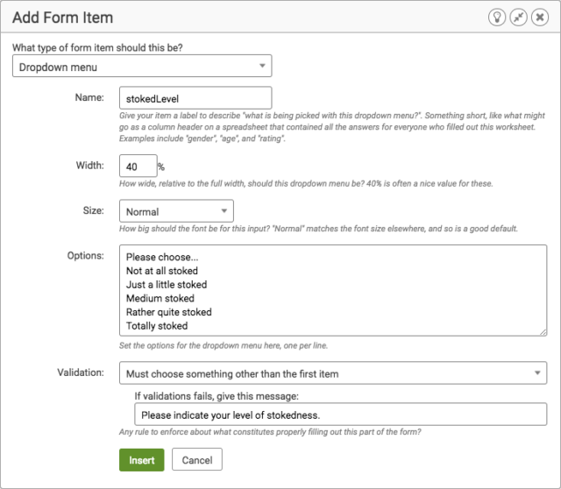The image size is (561, 489).
Task: Click the green Insert button
Action: 142,460
